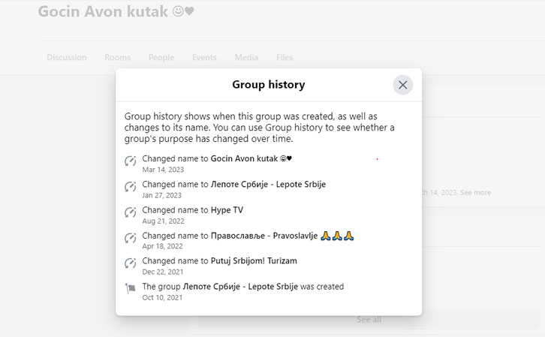
Task: Open the Events tab
Action: point(203,58)
